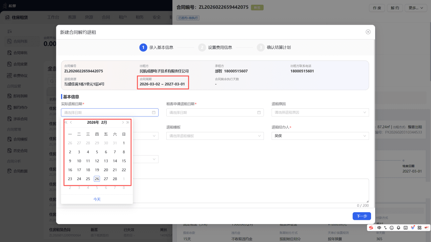Select step 2 设置费用信息
The height and width of the screenshot is (242, 431).
(x=215, y=47)
